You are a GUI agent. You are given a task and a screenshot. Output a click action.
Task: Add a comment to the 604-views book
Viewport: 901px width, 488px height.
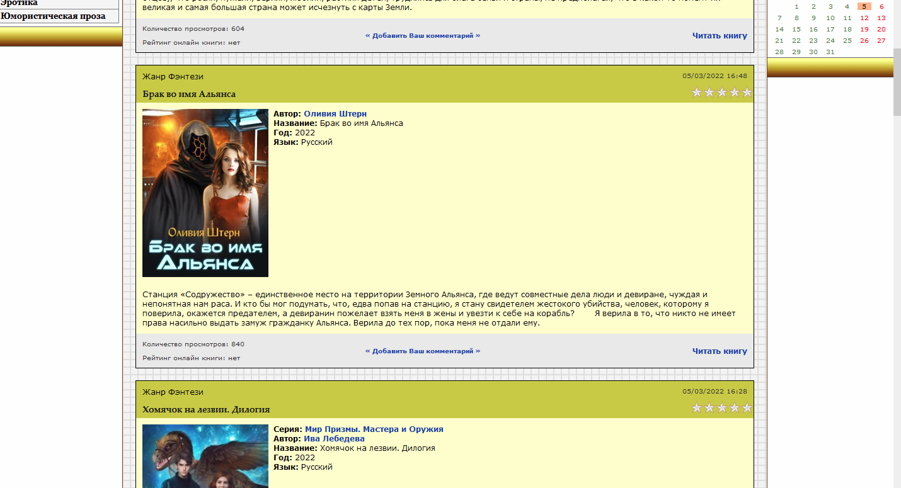coord(423,36)
